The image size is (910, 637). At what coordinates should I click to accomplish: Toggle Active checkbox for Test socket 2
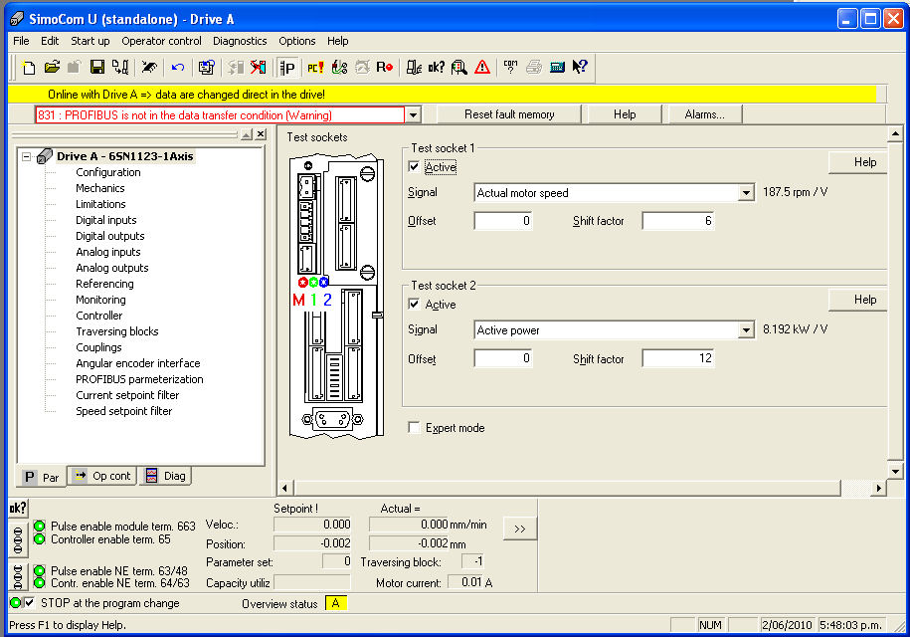[414, 304]
